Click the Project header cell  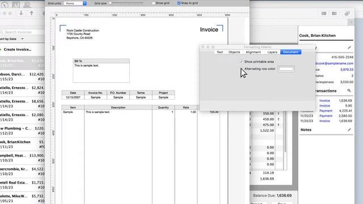click(x=163, y=93)
